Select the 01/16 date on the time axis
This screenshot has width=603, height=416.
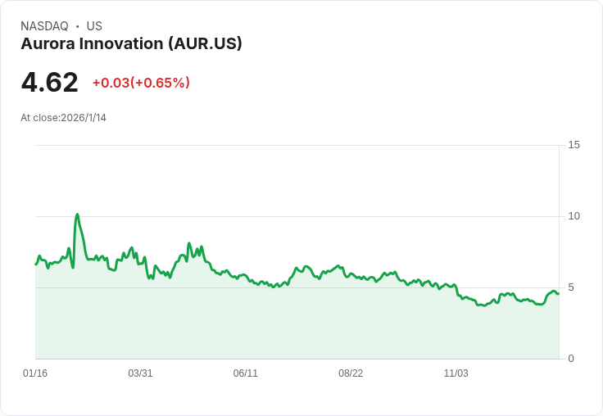[35, 373]
